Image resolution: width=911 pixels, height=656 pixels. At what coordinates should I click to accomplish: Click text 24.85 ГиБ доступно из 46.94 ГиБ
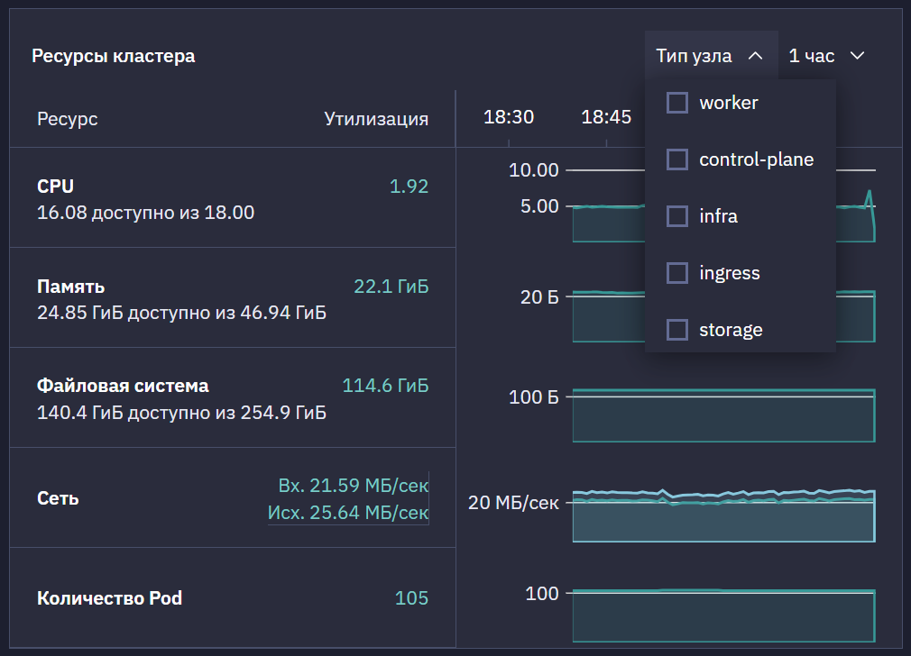coord(181,313)
